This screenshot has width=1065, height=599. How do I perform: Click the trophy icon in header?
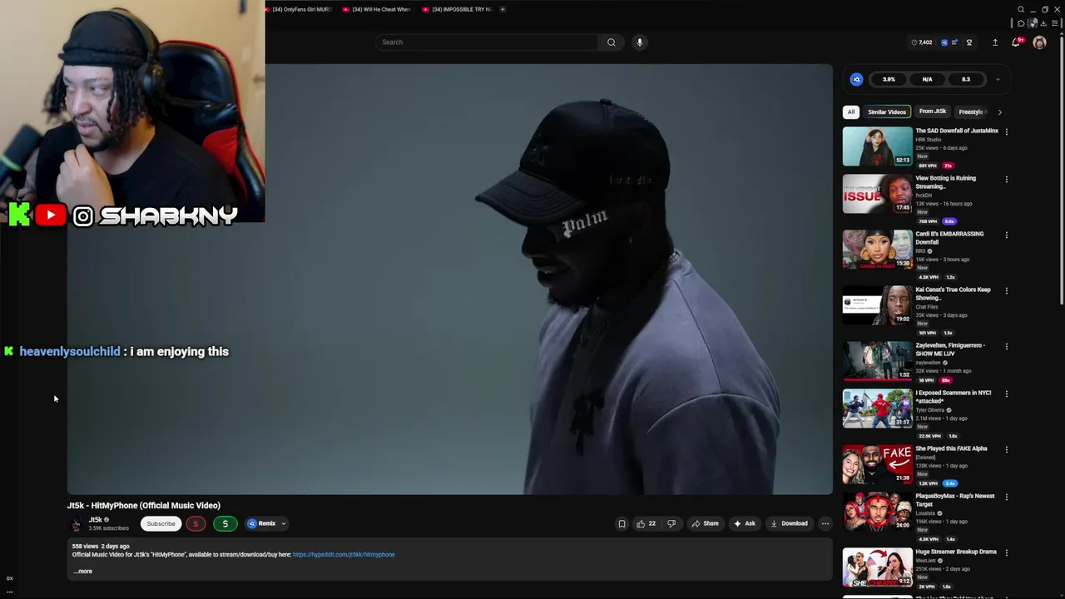(x=968, y=42)
